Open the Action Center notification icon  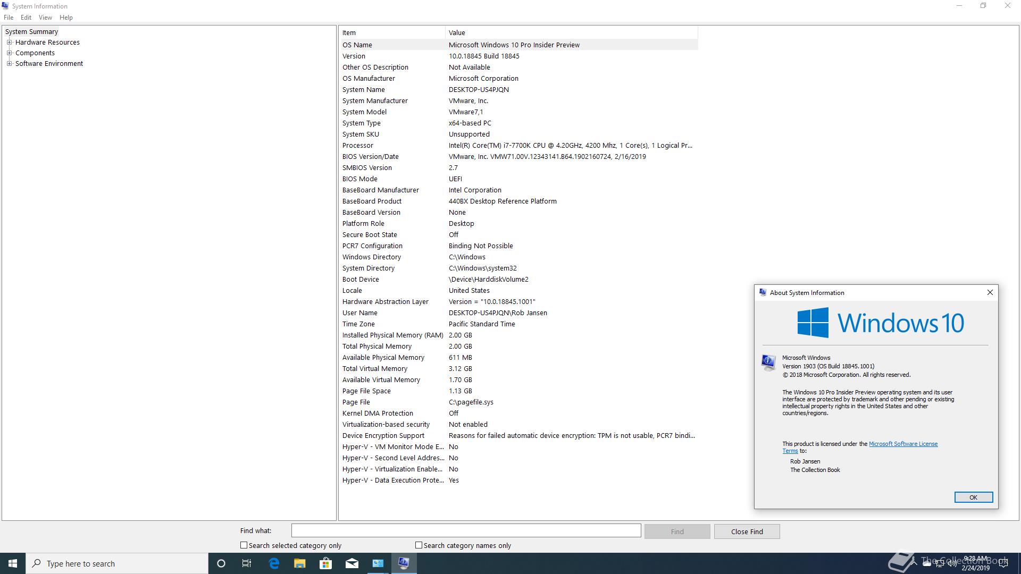click(x=1003, y=563)
